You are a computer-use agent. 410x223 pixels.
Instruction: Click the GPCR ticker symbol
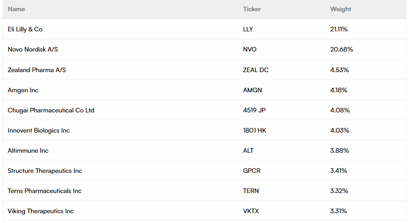251,171
